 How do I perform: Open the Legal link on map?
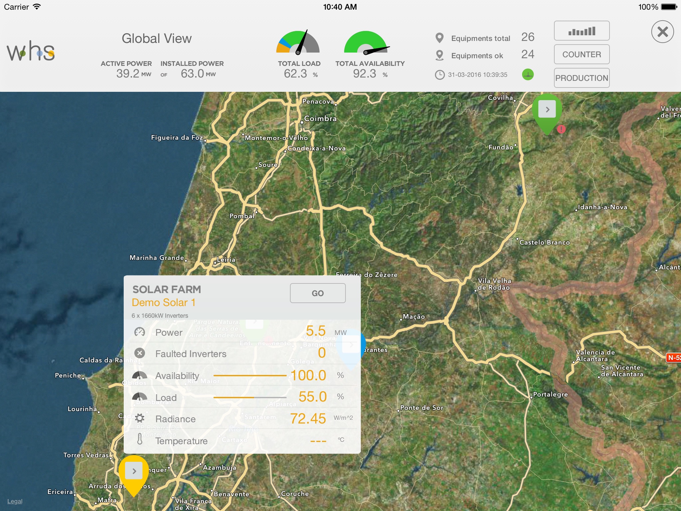pyautogui.click(x=15, y=501)
